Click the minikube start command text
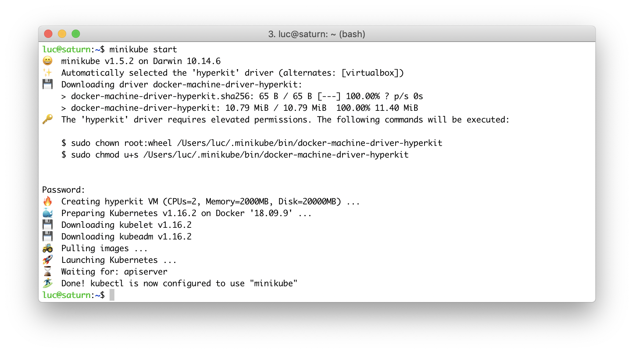 click(143, 49)
